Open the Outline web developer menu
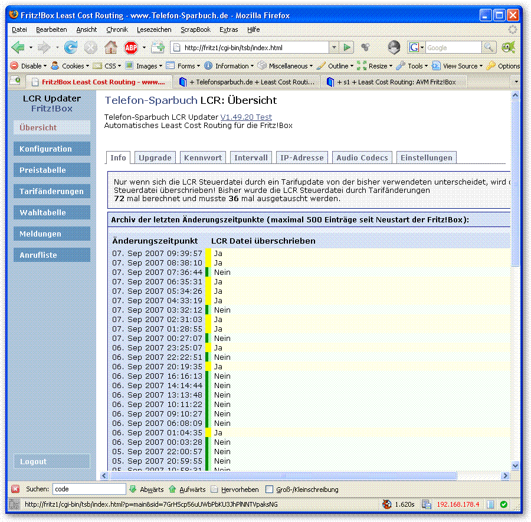Screen dimensions: 531x522 tap(335, 65)
